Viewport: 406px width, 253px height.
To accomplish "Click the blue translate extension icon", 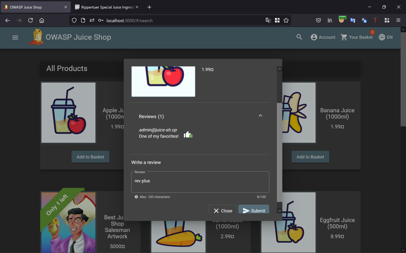I will click(353, 21).
